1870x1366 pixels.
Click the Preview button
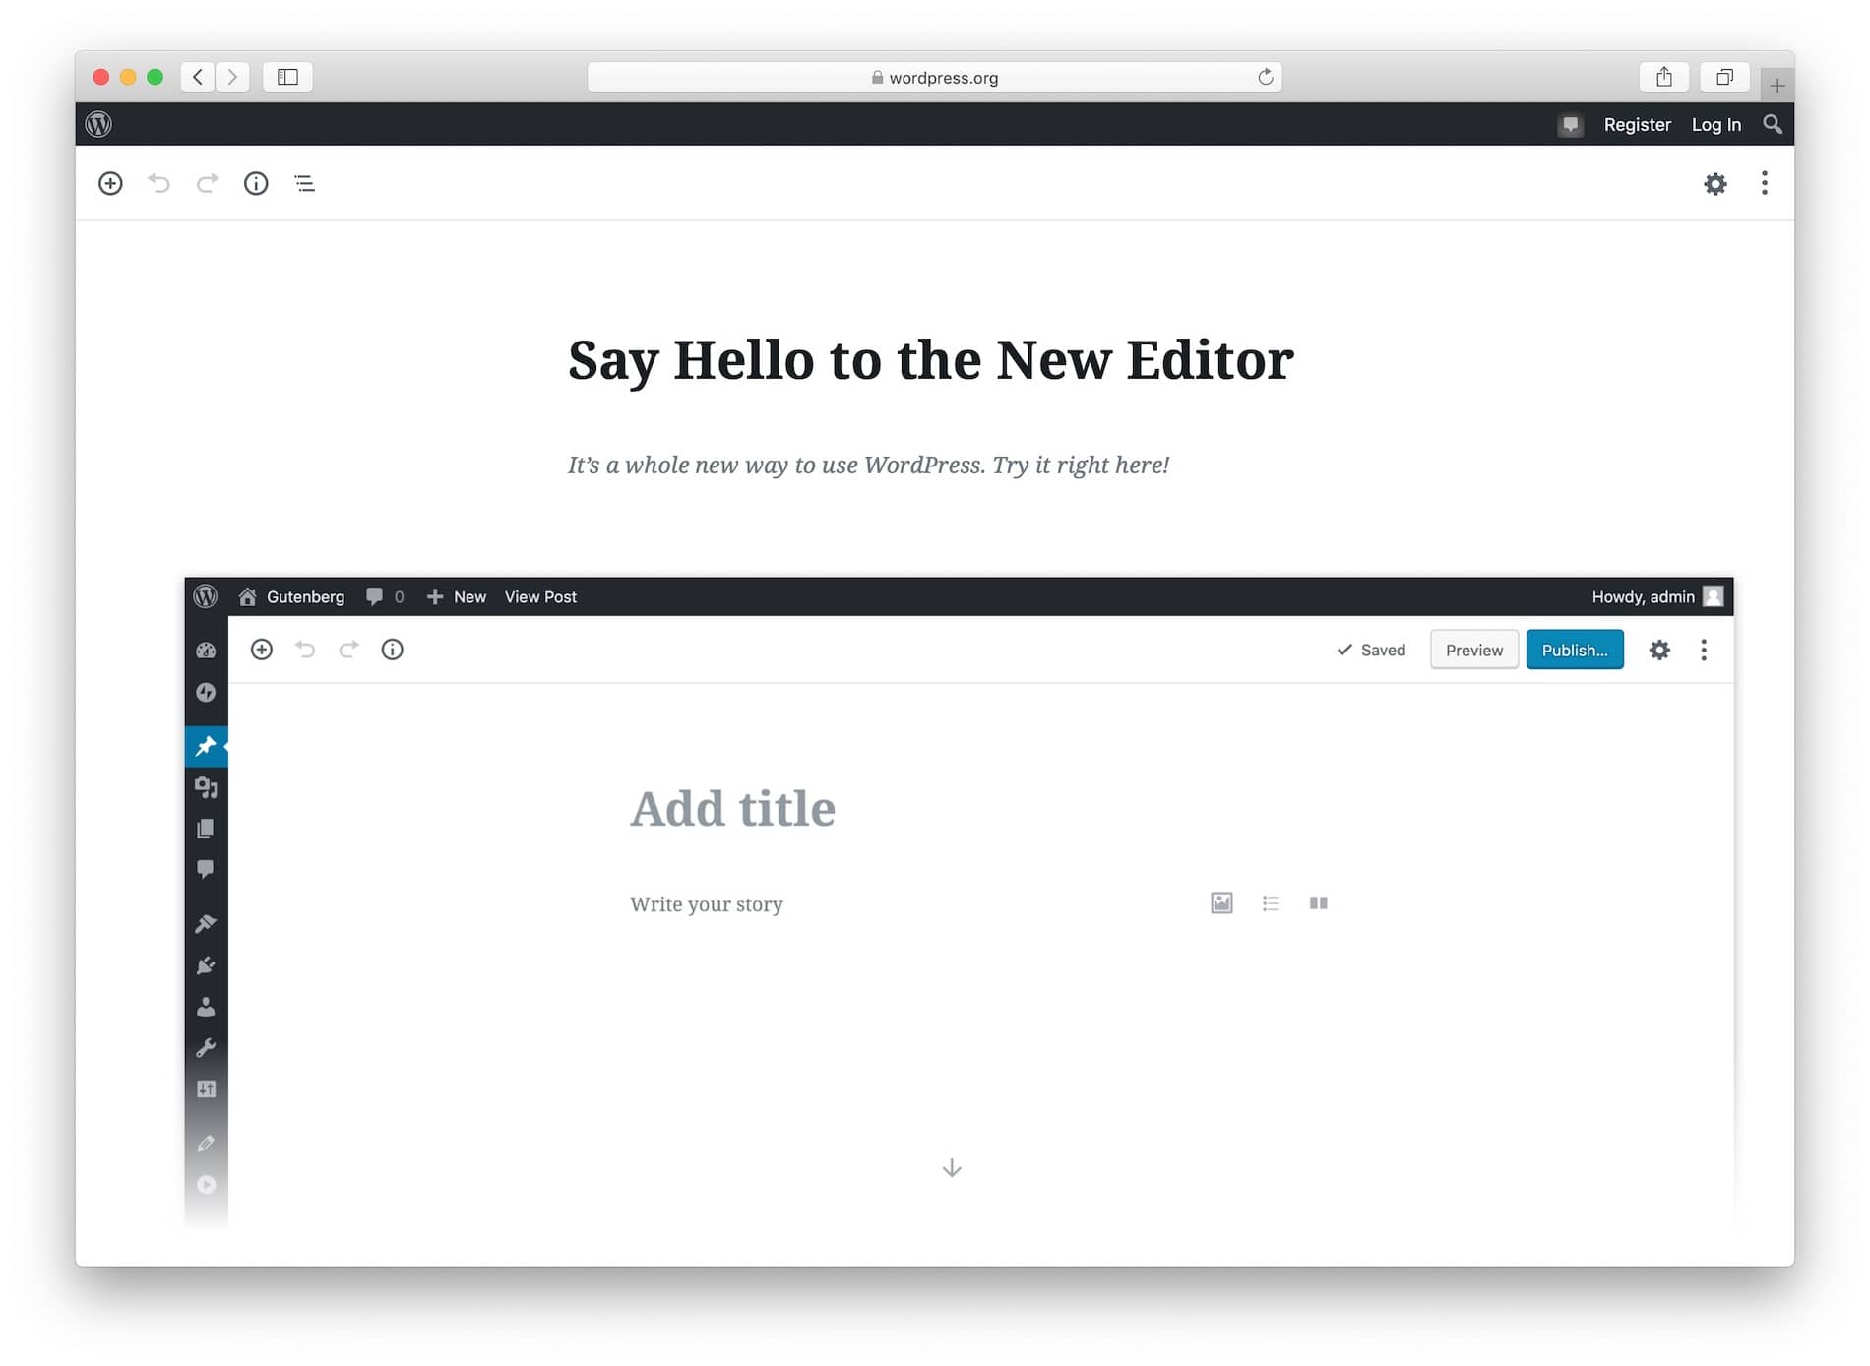pos(1473,650)
